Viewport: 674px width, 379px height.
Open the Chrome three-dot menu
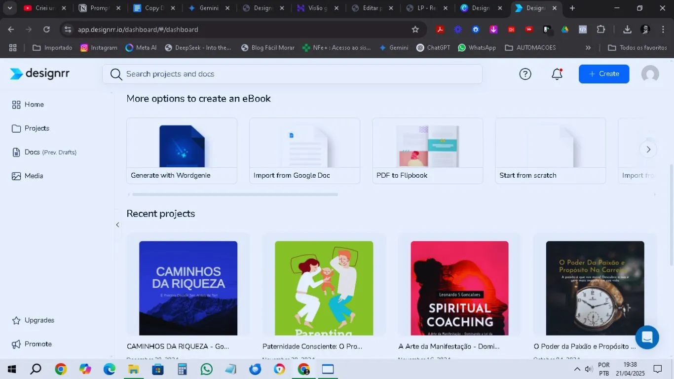663,30
